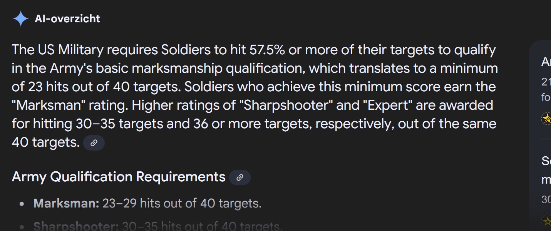Image resolution: width=551 pixels, height=231 pixels.
Task: Click the "AI-overzicht" label
Action: 67,18
